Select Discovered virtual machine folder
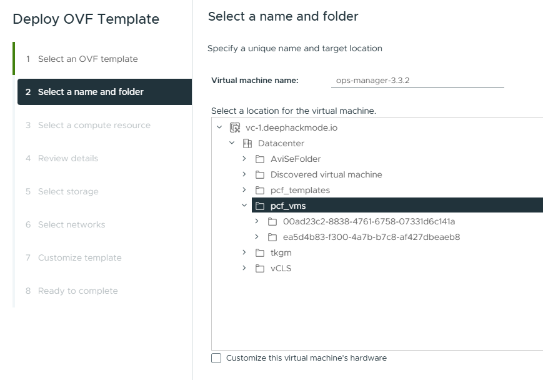The width and height of the screenshot is (543, 380). (x=326, y=174)
